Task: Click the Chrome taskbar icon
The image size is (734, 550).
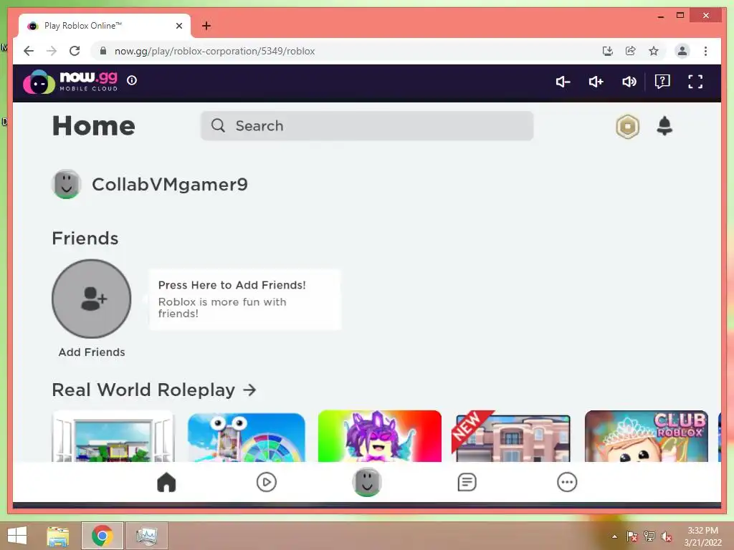Action: [103, 536]
